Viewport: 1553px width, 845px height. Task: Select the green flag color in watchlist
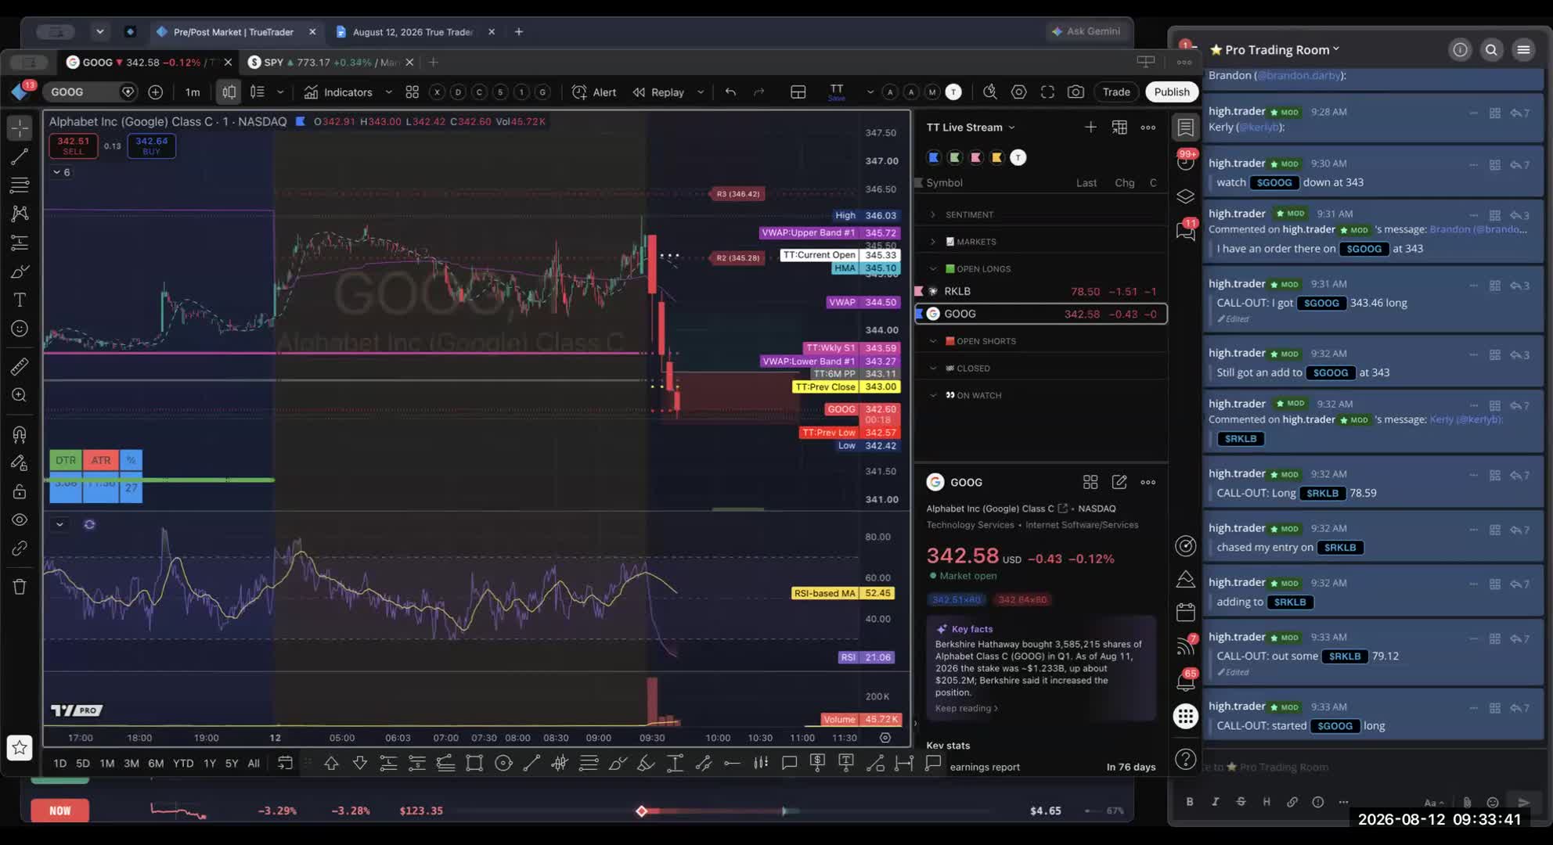[x=954, y=157]
